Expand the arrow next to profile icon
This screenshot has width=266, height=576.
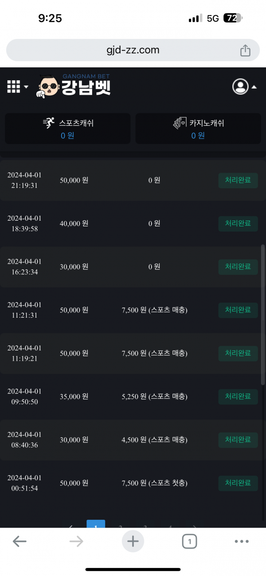pyautogui.click(x=254, y=87)
